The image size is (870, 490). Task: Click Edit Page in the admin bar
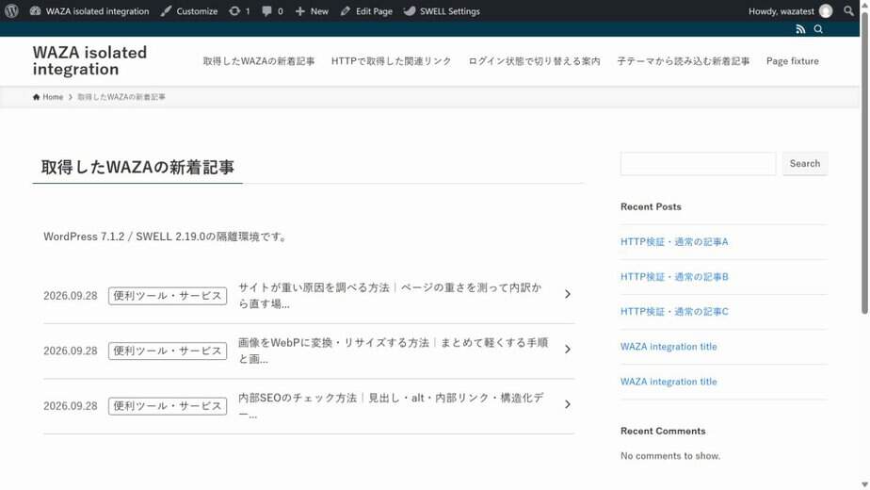366,11
